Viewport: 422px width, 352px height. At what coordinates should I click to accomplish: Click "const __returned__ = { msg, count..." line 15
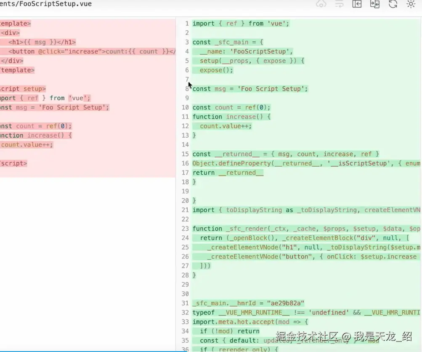pos(286,154)
